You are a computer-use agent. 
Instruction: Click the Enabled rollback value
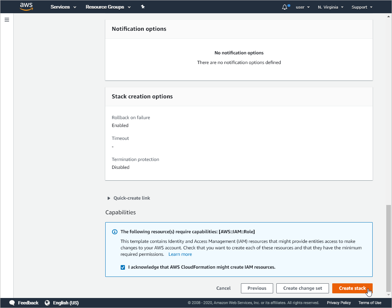coord(120,126)
